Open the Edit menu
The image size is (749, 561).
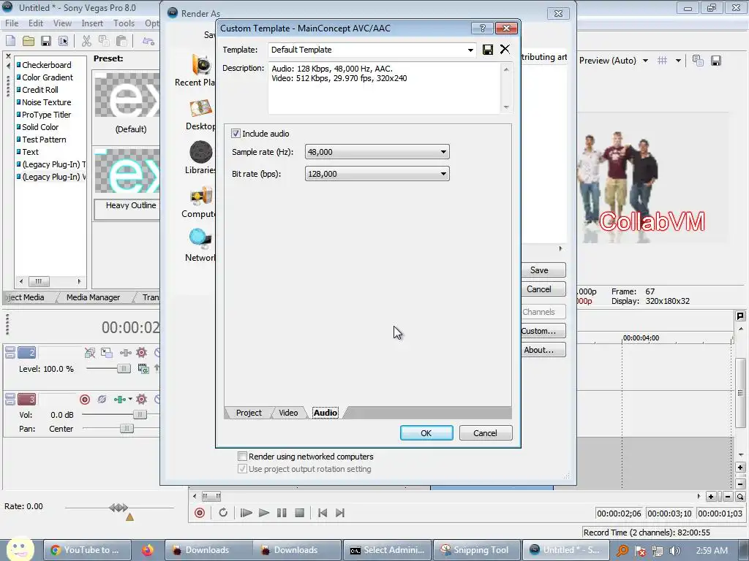pyautogui.click(x=35, y=23)
